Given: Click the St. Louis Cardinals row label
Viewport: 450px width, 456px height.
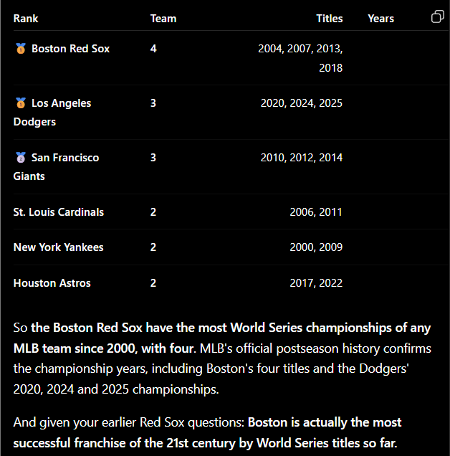Looking at the screenshot, I should [x=59, y=212].
